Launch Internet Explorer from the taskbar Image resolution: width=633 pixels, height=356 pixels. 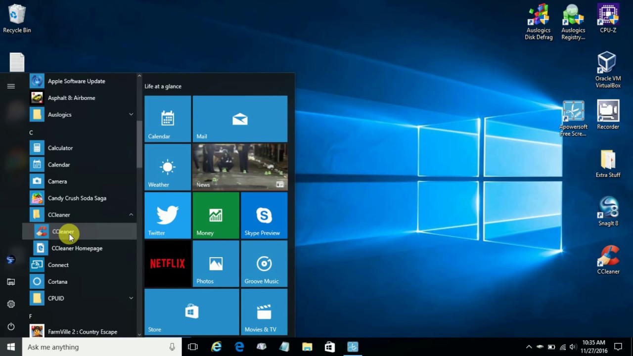216,347
